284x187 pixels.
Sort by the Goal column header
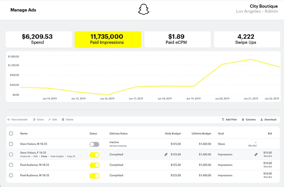221,134
